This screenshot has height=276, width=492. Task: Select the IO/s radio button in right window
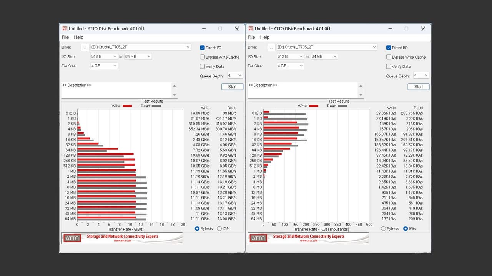406,228
